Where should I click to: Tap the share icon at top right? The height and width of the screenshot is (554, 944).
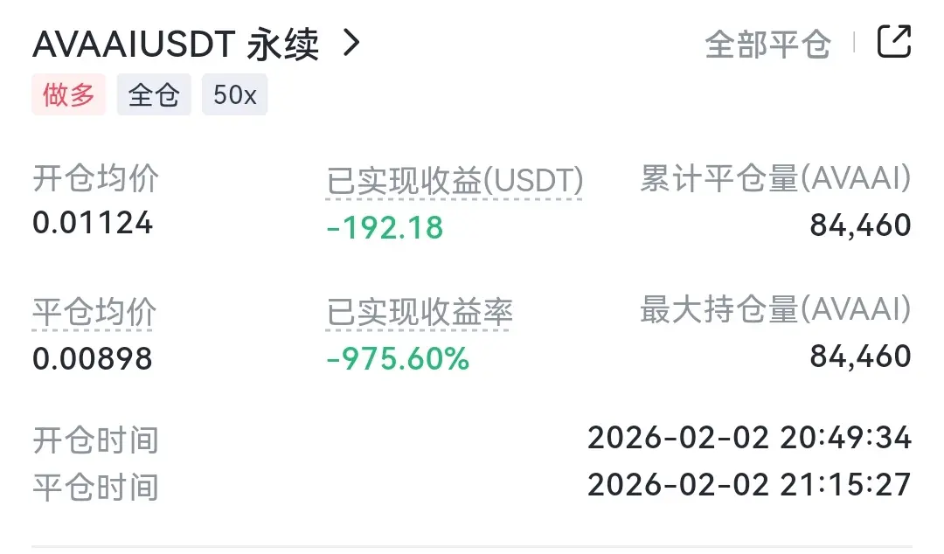coord(893,42)
